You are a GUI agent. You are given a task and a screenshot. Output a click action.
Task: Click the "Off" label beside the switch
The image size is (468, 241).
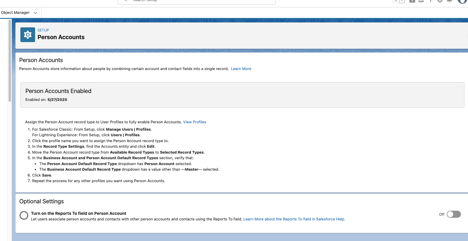click(x=442, y=215)
